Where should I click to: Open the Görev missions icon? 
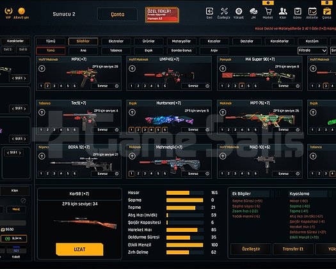(298, 12)
